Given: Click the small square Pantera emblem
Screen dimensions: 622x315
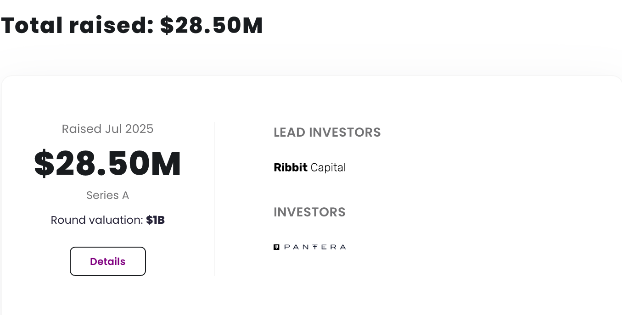Looking at the screenshot, I should click(276, 247).
